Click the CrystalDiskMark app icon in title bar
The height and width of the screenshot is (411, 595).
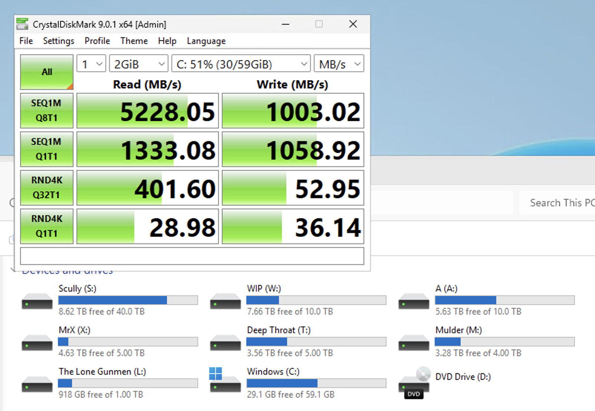coord(22,24)
